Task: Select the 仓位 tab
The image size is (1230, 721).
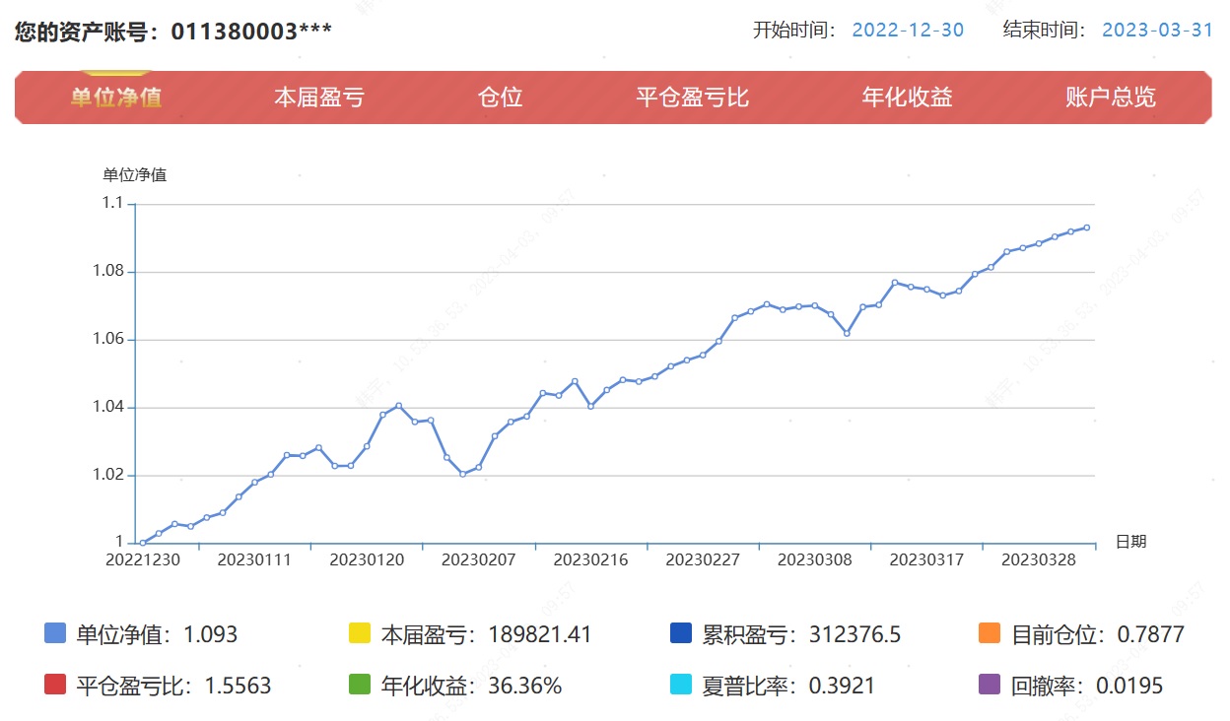Action: click(500, 98)
